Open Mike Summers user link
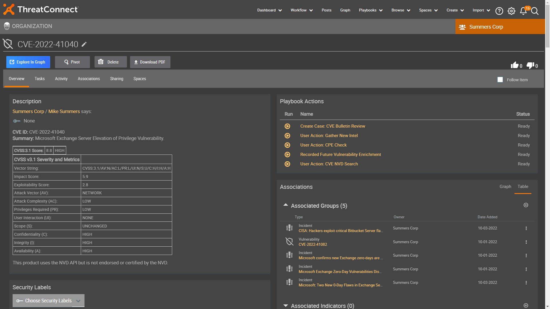The image size is (550, 309). tap(64, 112)
